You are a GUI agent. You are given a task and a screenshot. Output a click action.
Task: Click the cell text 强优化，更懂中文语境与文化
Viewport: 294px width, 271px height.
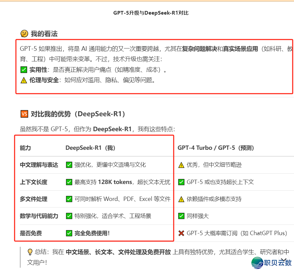[110, 165]
